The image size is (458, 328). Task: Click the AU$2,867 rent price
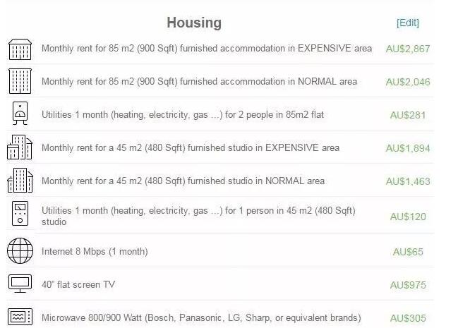pyautogui.click(x=407, y=49)
